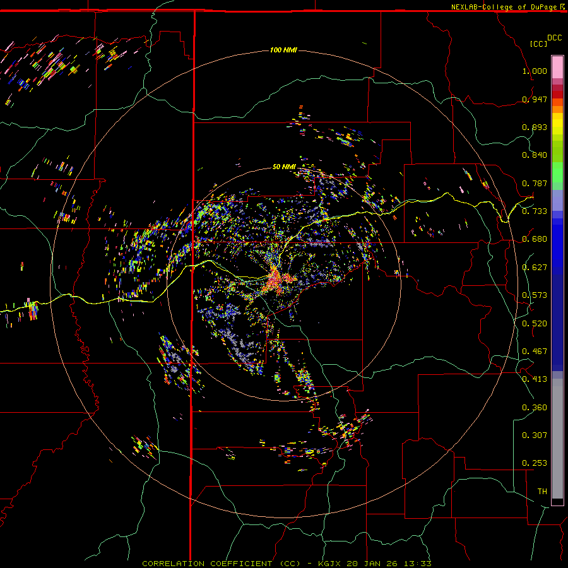568x568 pixels.
Task: Click the 0.467 color scale value
Action: click(535, 352)
